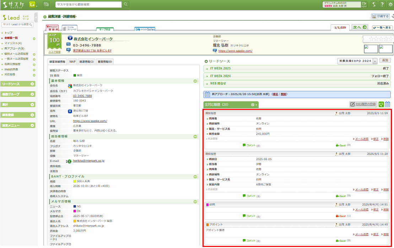The height and width of the screenshot is (248, 394).
Task: Set the star rating on customer card
Action: (x=381, y=39)
